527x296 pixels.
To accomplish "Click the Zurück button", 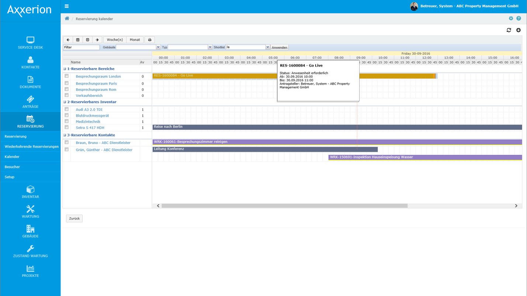I will [74, 218].
